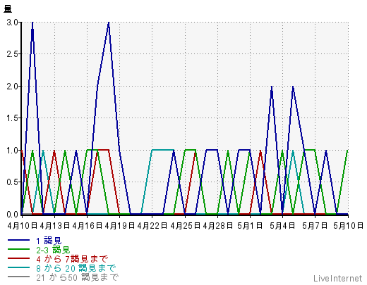Select the '21 から50 謁見まで' legend label
Image resolution: width=367 pixels, height=285 pixels.
(78, 277)
